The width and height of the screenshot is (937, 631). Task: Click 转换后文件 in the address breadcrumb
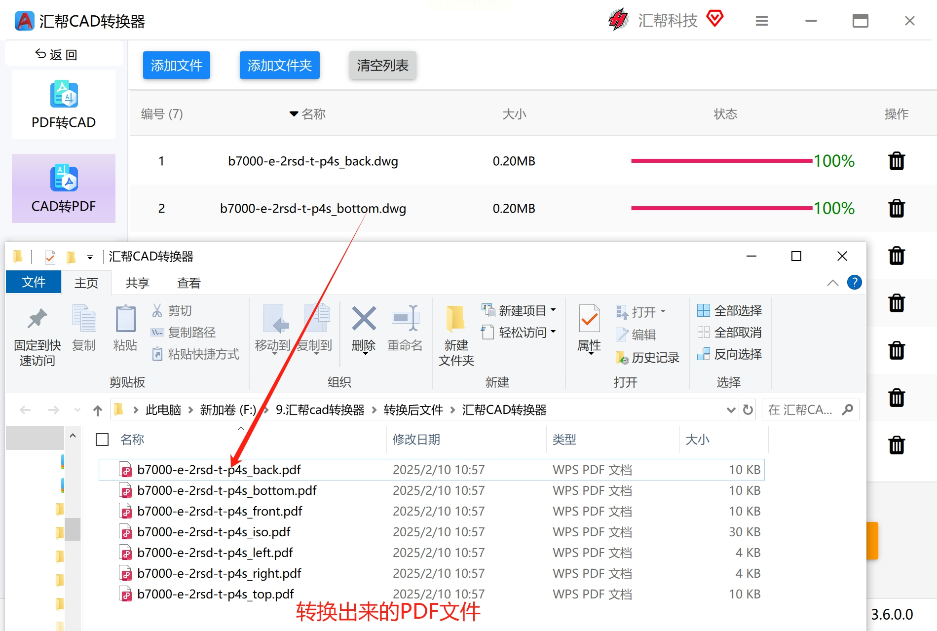[x=413, y=410]
